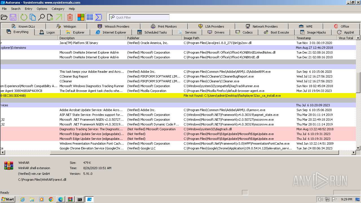Sort by the Description column header
Screen dimensions: 361x203
click(x=92, y=38)
